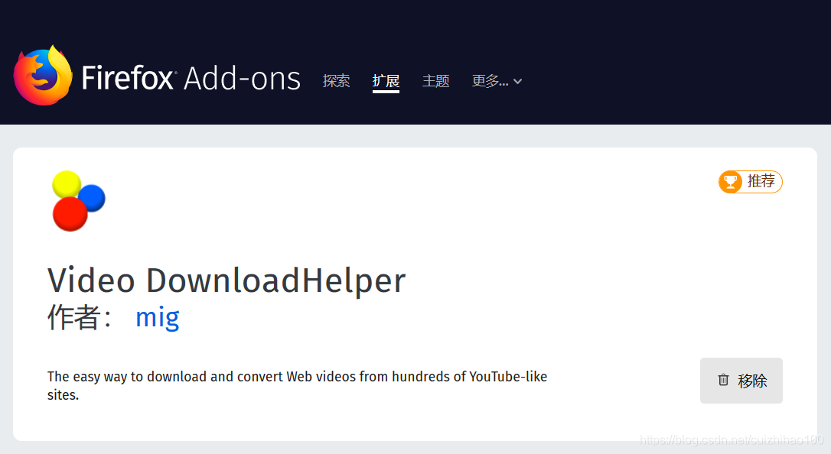Viewport: 831px width, 454px height.
Task: Open the Firefox Add-ons home title
Action: (x=191, y=78)
